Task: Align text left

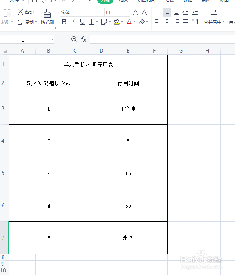Action: click(158, 22)
